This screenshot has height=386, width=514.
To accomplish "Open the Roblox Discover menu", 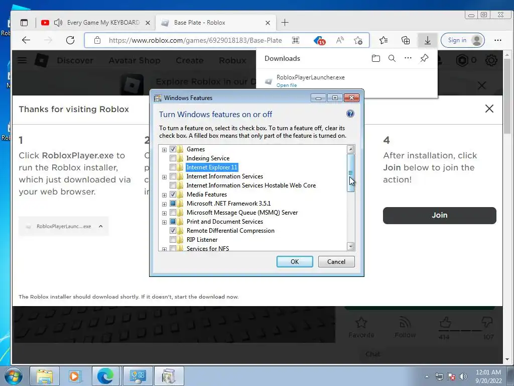I will coord(75,60).
